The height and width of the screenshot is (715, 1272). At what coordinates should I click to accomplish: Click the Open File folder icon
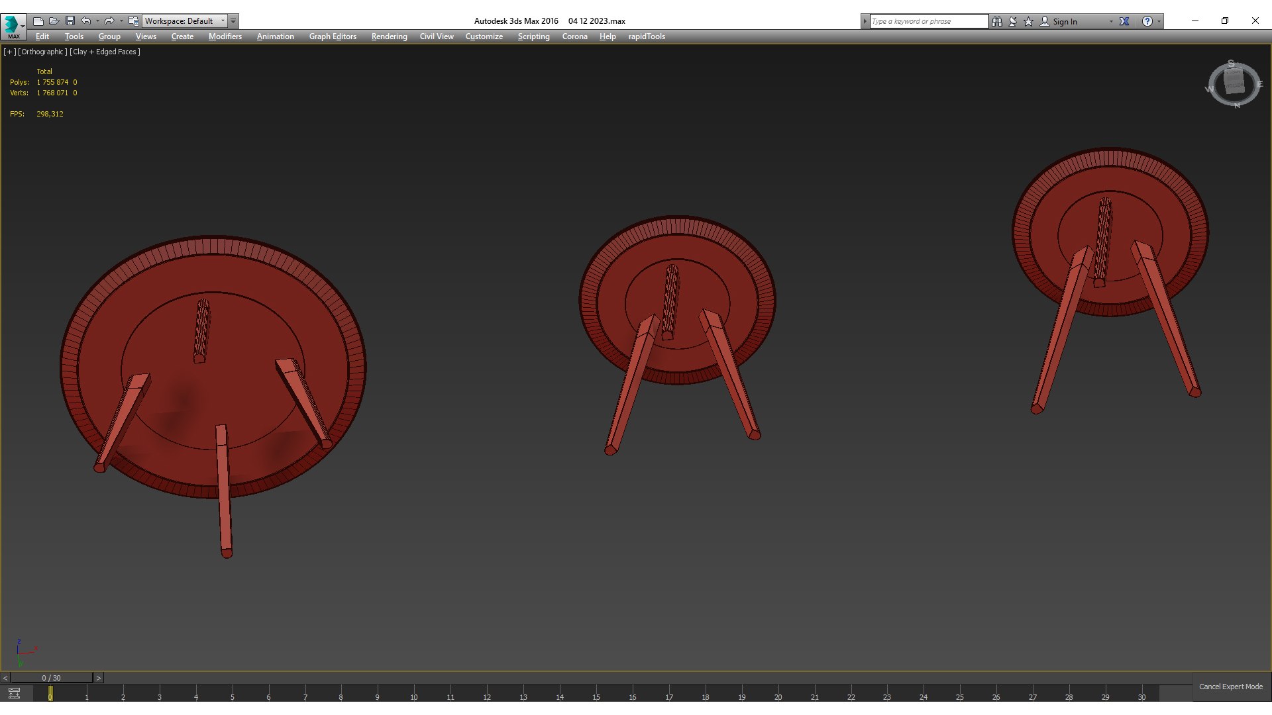tap(54, 21)
